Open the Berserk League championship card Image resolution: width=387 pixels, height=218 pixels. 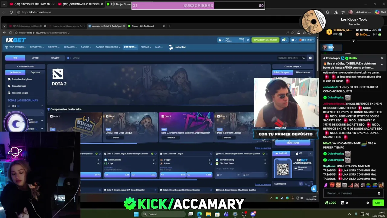234,127
